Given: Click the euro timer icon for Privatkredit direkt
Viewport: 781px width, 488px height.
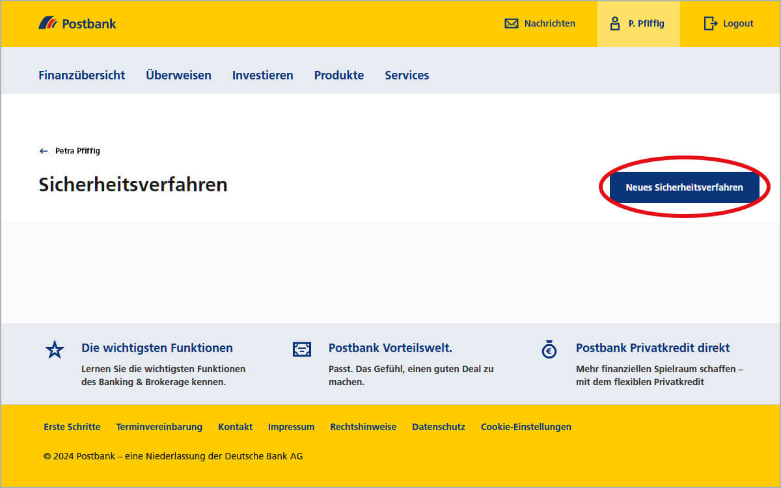Looking at the screenshot, I should [549, 349].
